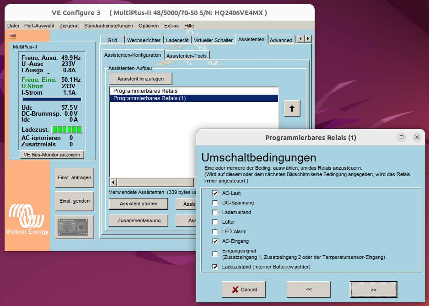Click VE.Bus-Monitor anzeigen button
Screen dimensions: 429x306
point(52,155)
